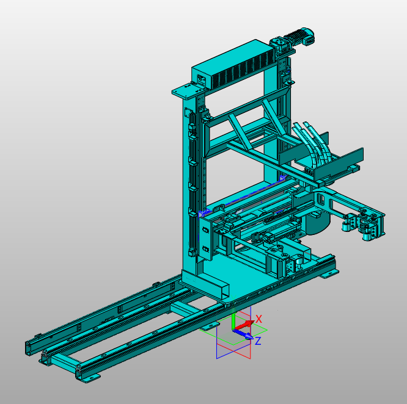Select the vertical plate with two oval slots
This screenshot has height=404, width=407.
click(x=207, y=239)
